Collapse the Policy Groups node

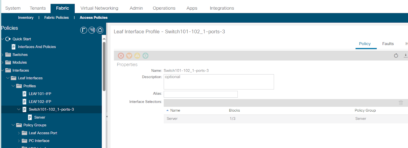point(13,125)
